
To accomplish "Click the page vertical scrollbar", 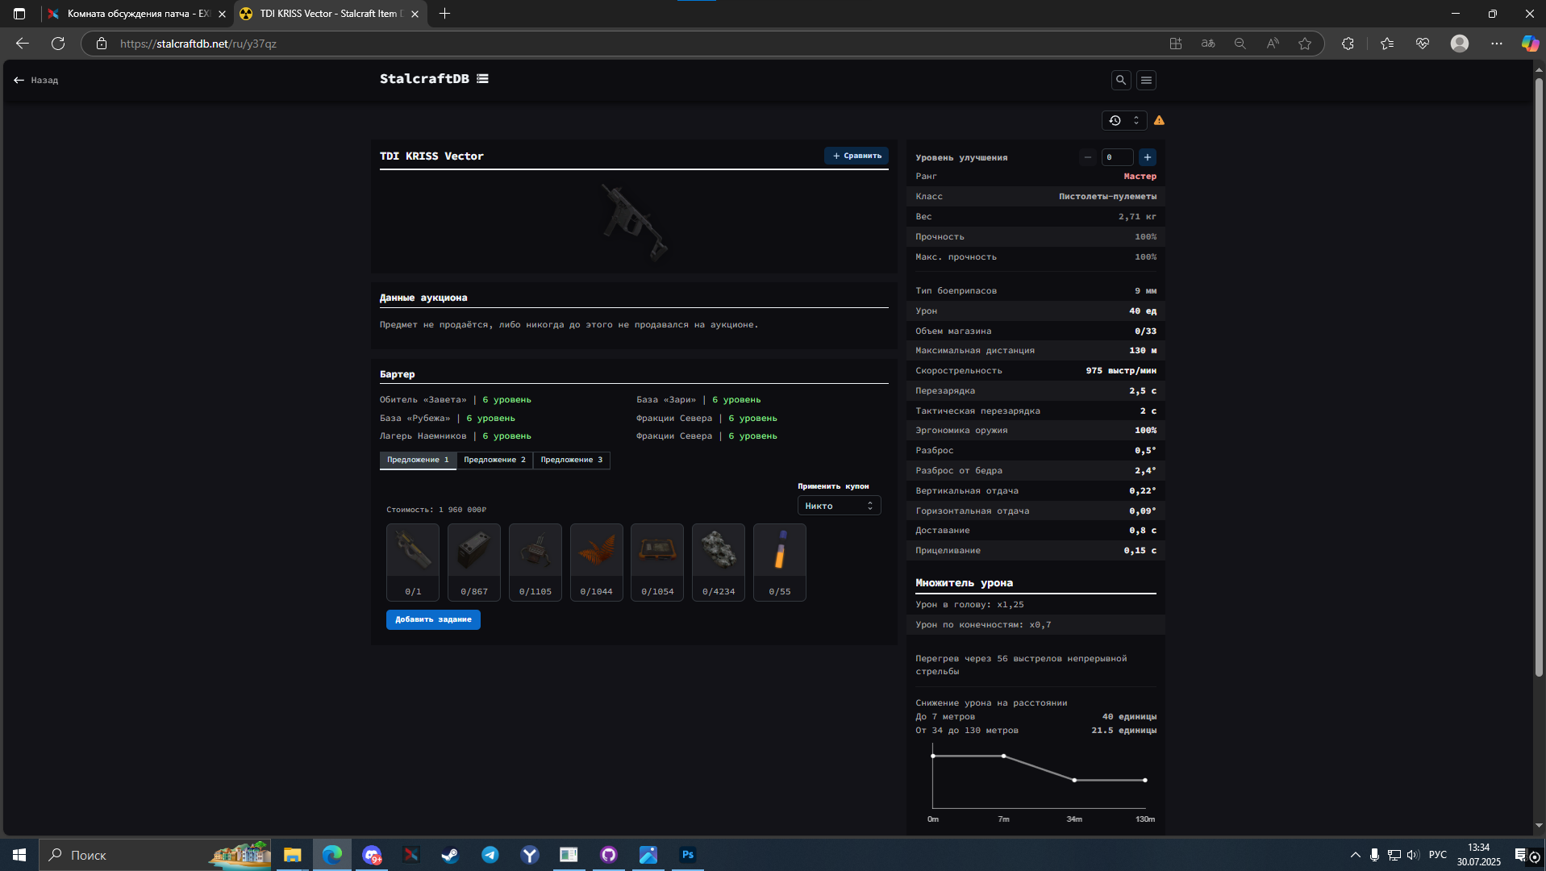I will click(x=1539, y=377).
